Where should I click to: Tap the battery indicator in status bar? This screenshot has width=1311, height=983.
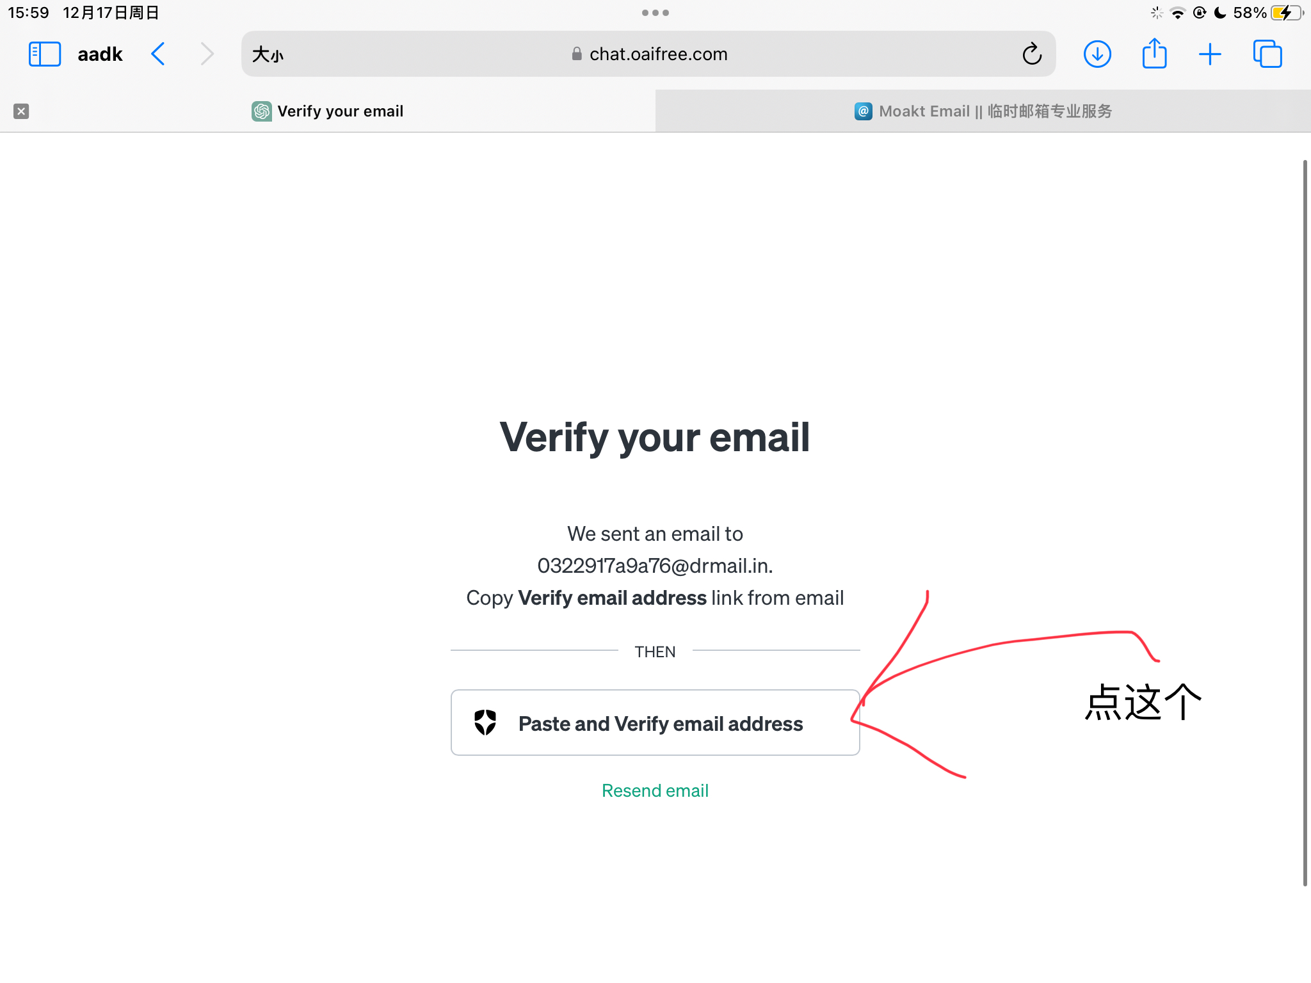[x=1287, y=13]
